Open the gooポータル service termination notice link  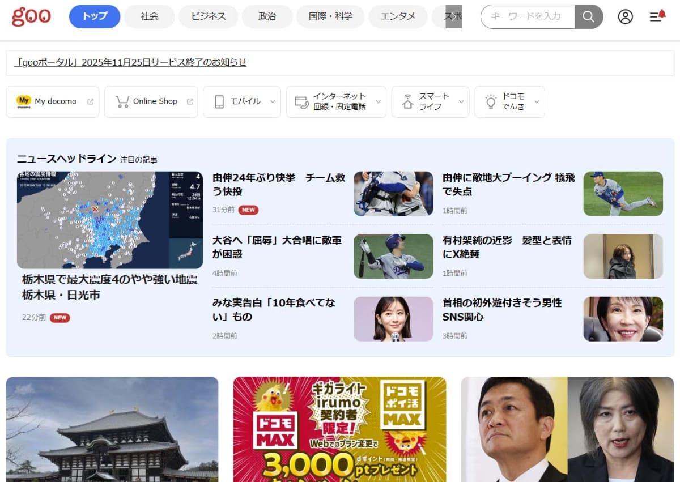131,63
